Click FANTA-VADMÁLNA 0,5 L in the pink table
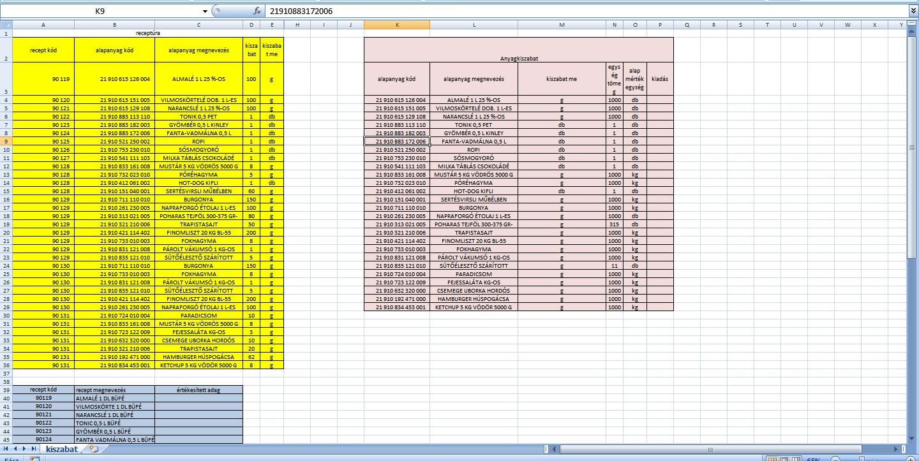 pos(474,142)
